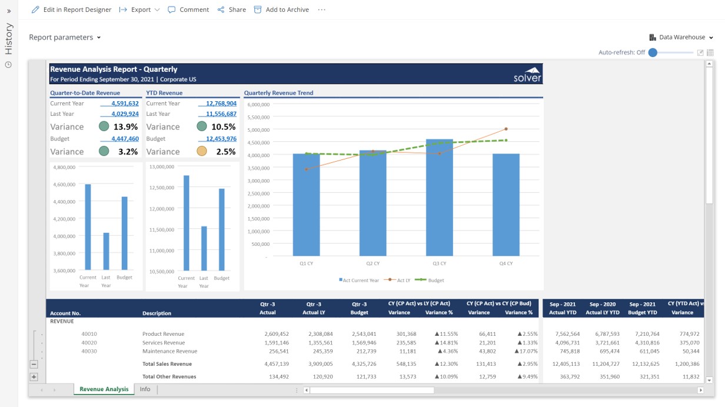Click the YTD Budget 12,453,976 link
725x407 pixels.
point(221,139)
